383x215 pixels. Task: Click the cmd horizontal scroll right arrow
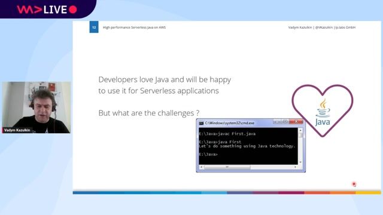click(295, 167)
